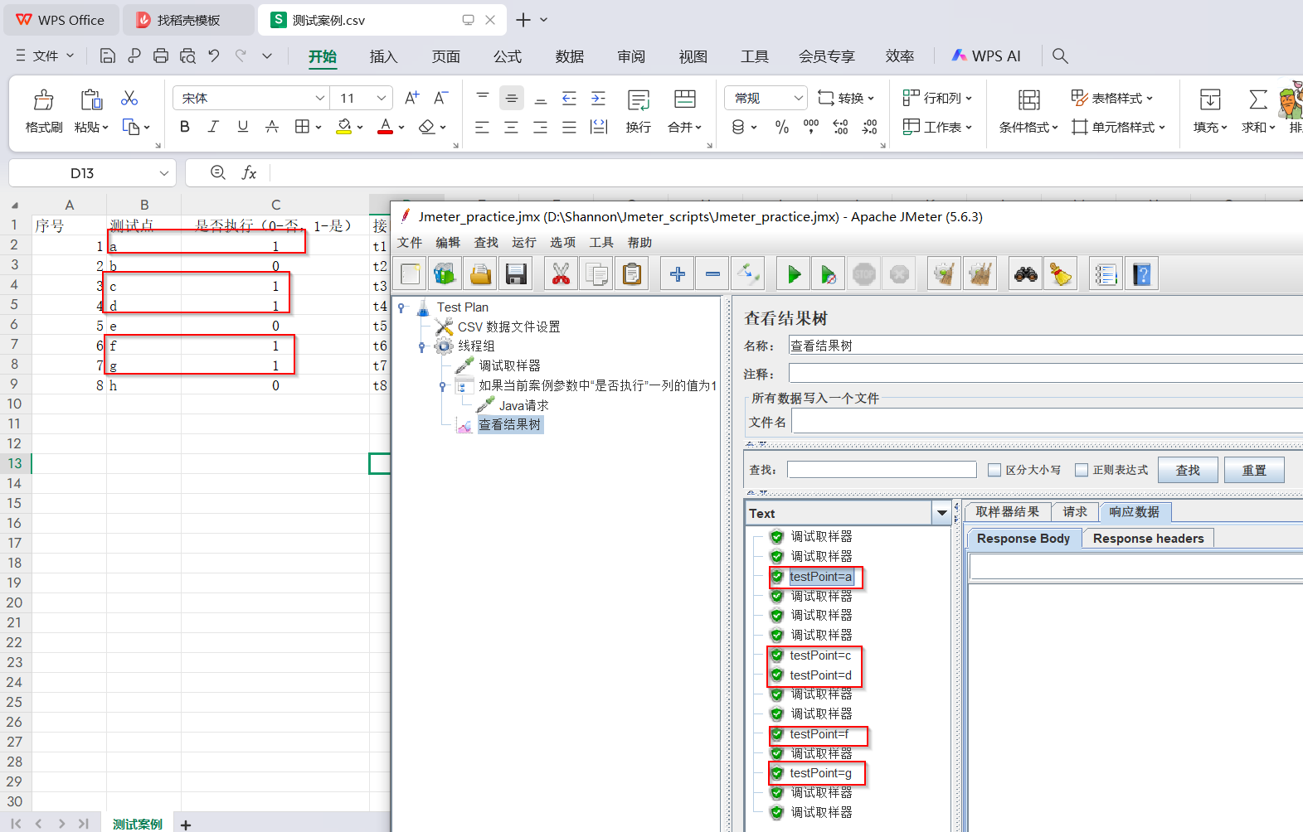Screen dimensions: 1303x832
Task: Click JMeter Help question mark icon
Action: (1142, 274)
